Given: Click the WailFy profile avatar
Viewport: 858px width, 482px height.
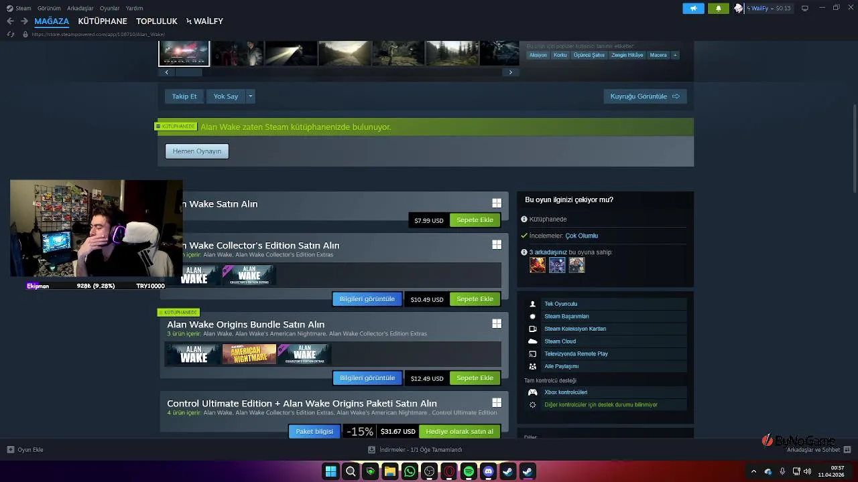Looking at the screenshot, I should coord(739,8).
